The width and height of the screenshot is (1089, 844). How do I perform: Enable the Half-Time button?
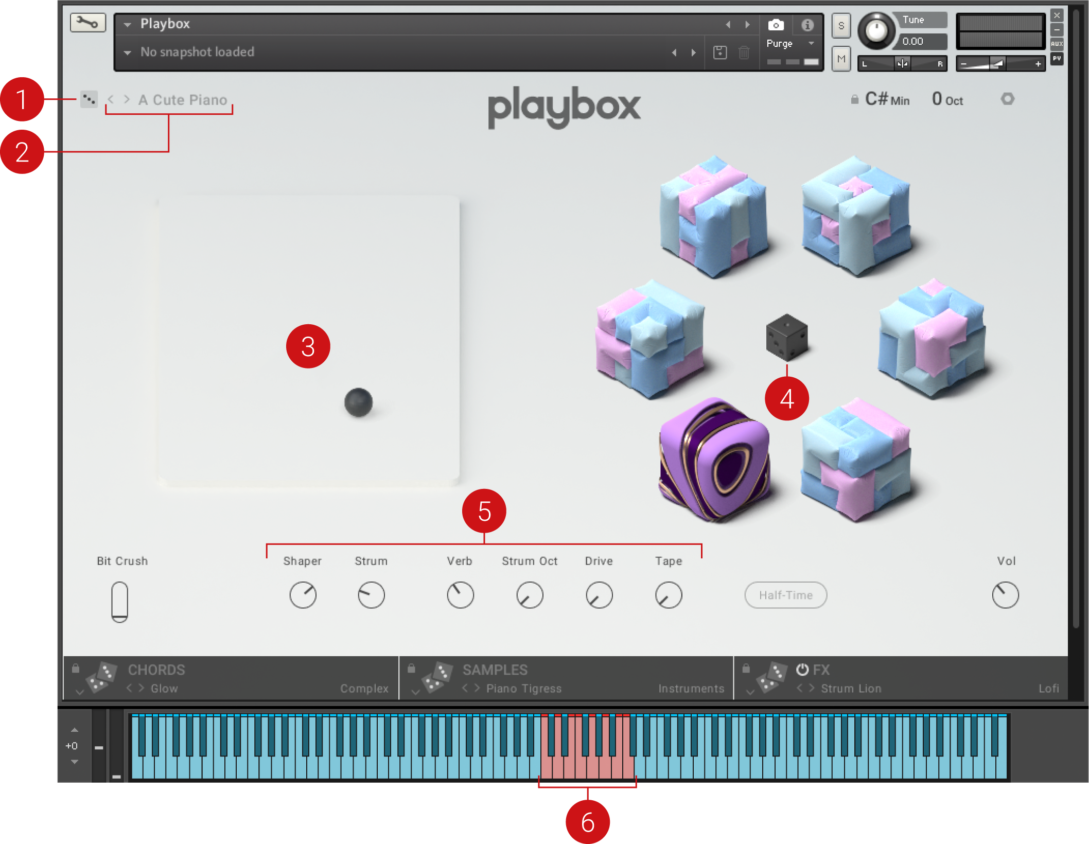(x=785, y=595)
